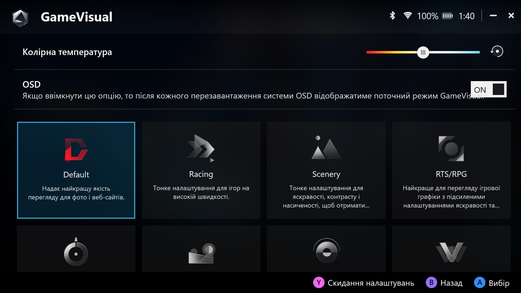The width and height of the screenshot is (521, 293).
Task: Open the GameVisual mode selector dropdown
Action: pos(76,170)
